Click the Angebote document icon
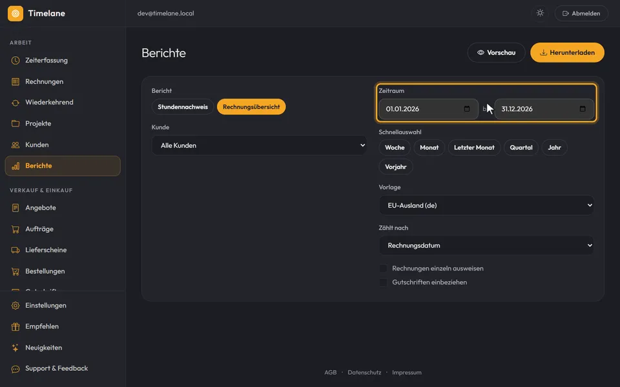The height and width of the screenshot is (387, 620). pos(15,208)
